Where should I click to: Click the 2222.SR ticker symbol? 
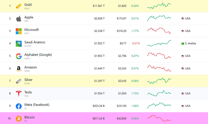tap(27, 46)
